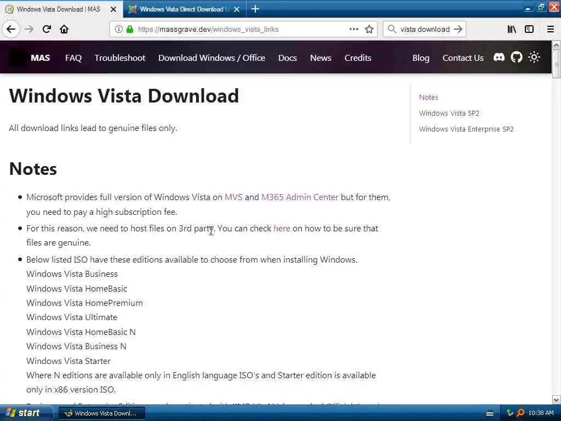Open the Blog link
Viewport: 561px width, 421px height.
pyautogui.click(x=421, y=58)
